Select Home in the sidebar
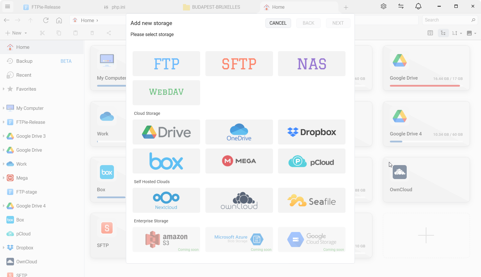 42,47
